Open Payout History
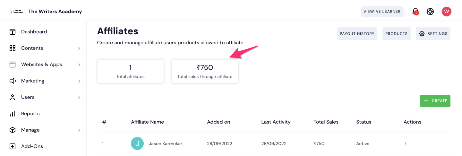The height and width of the screenshot is (156, 462). point(357,34)
